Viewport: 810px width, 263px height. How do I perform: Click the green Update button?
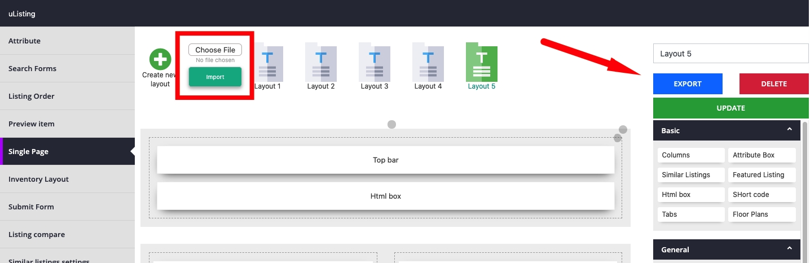coord(730,108)
